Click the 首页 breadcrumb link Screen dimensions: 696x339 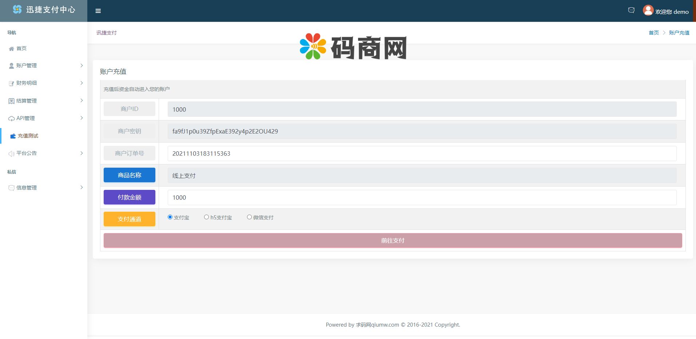click(x=653, y=33)
